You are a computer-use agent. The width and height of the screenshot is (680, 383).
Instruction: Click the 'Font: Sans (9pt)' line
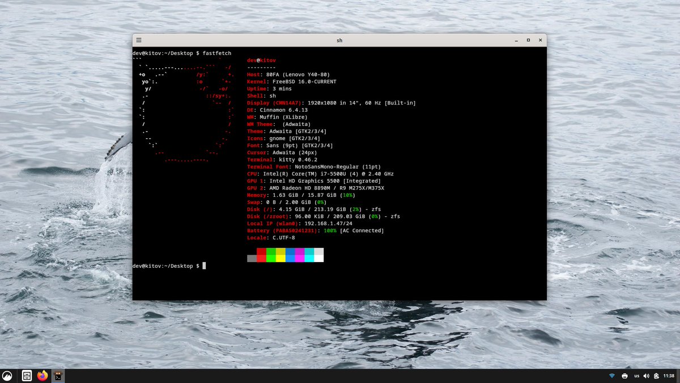290,145
